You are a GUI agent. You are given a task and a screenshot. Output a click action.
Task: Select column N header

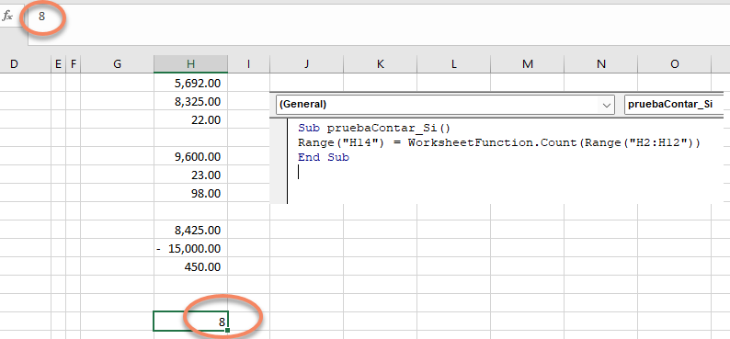(x=600, y=64)
